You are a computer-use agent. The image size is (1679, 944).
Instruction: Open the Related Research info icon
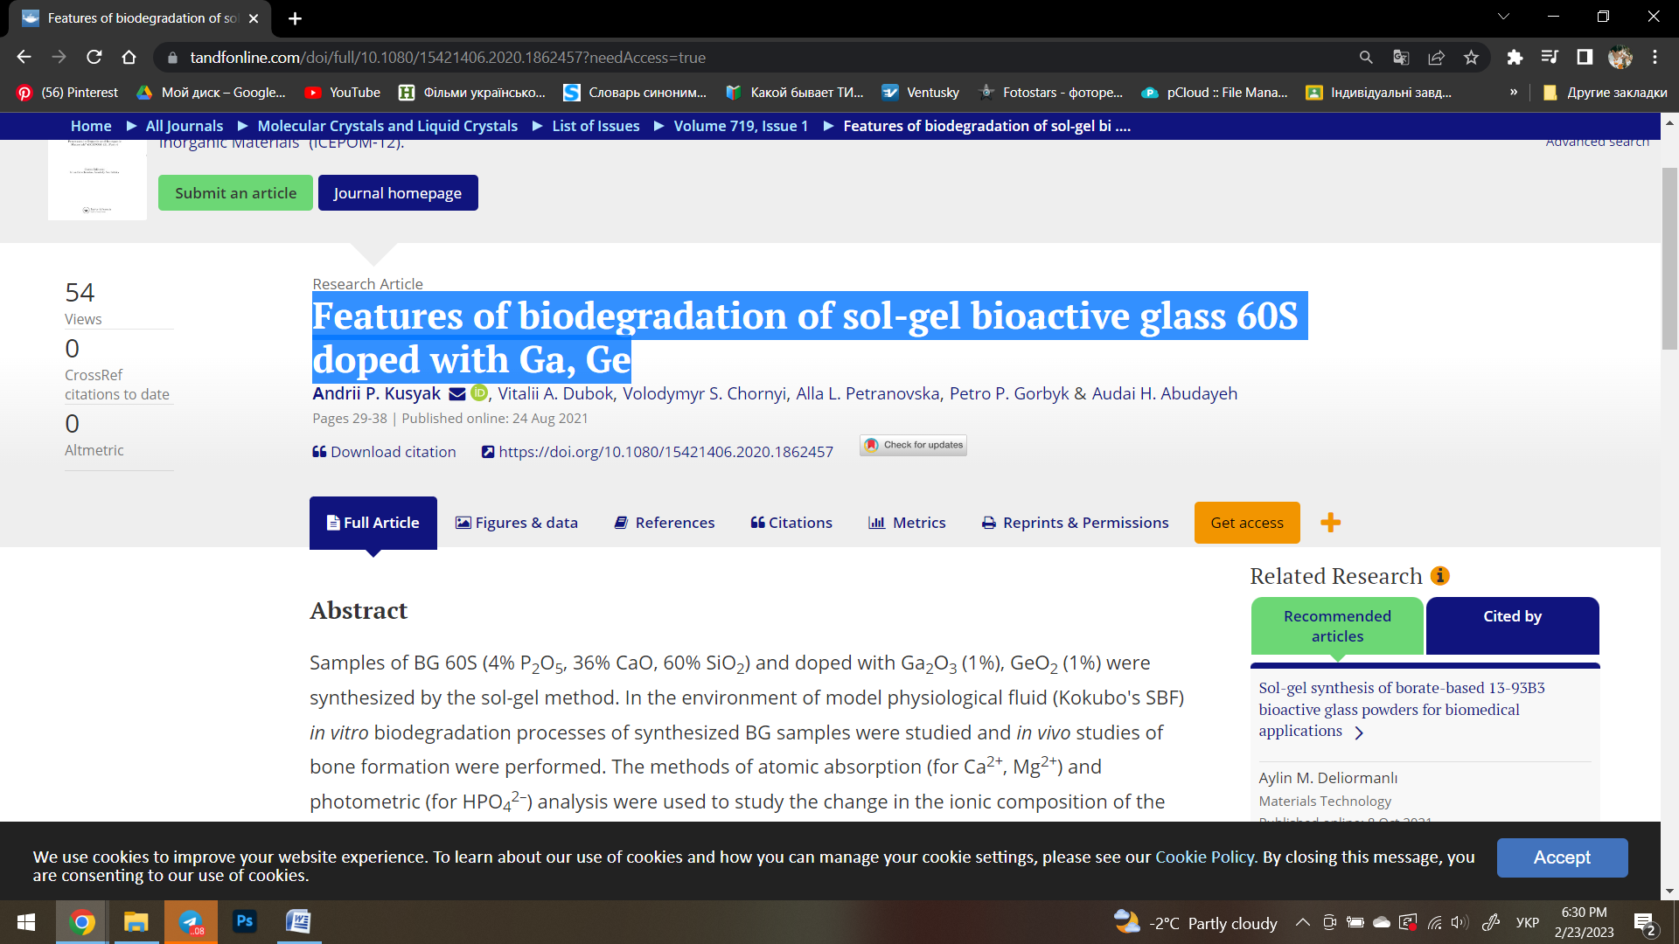(x=1440, y=576)
